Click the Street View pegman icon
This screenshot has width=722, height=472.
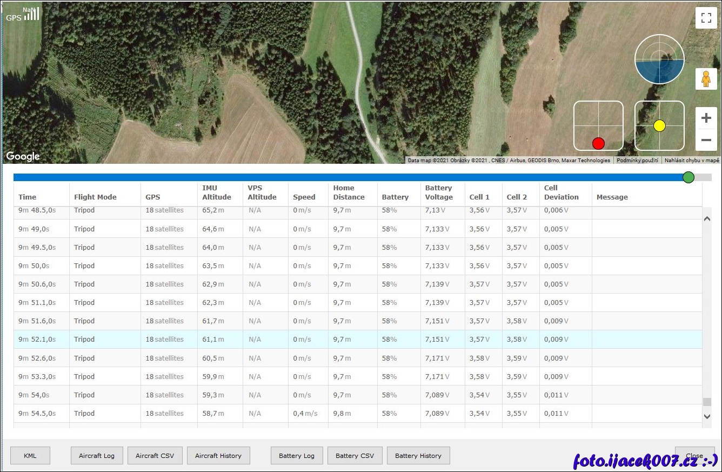[706, 79]
